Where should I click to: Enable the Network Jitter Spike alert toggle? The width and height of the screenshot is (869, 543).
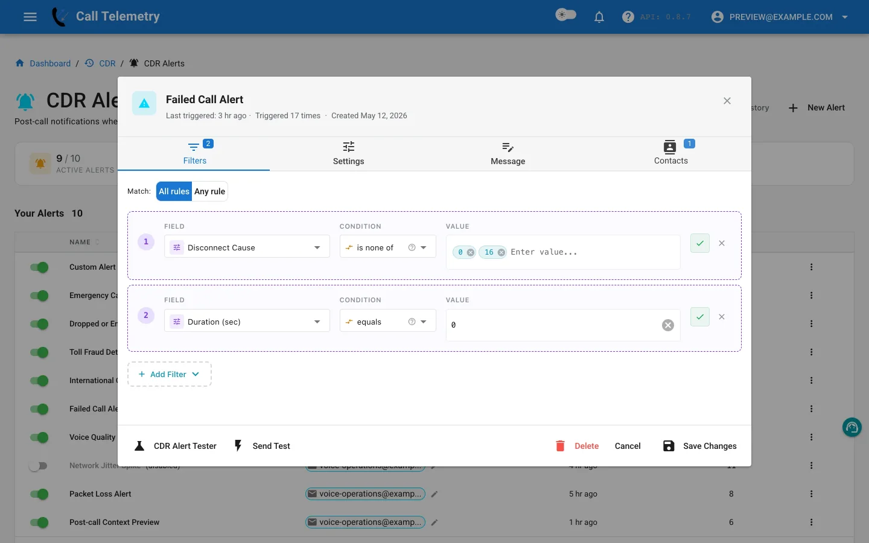[x=38, y=466]
